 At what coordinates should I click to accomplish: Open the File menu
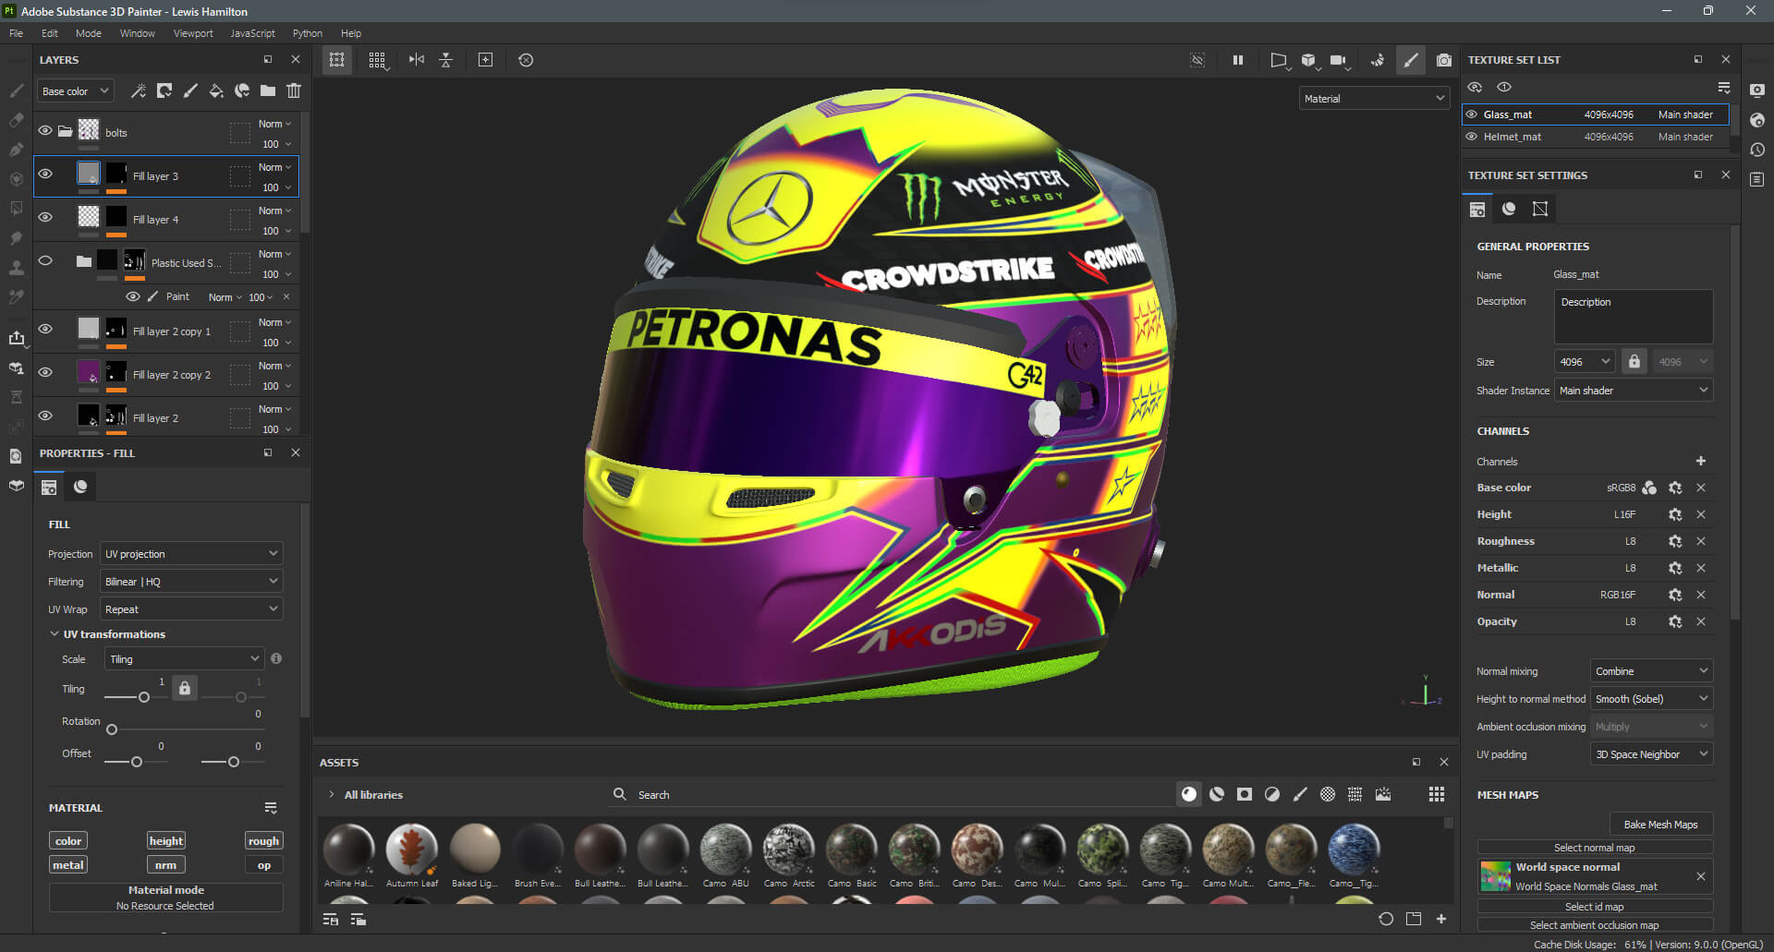click(x=16, y=33)
